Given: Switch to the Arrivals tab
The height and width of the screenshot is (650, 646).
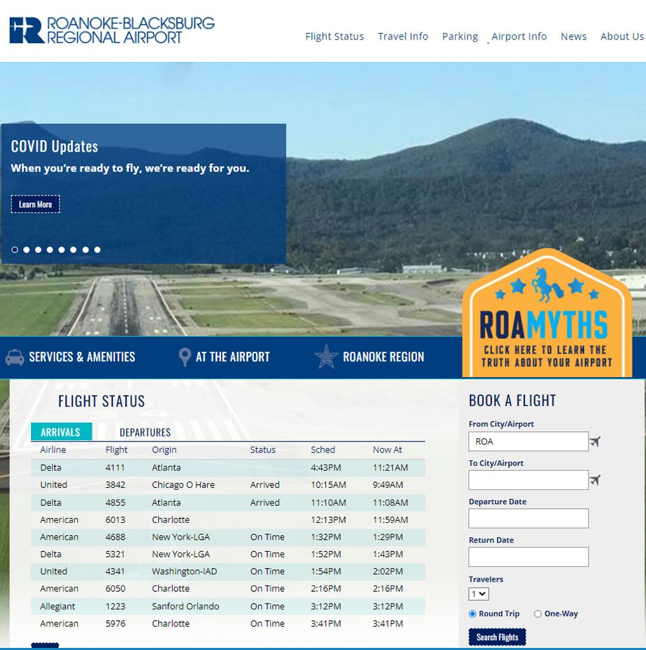Looking at the screenshot, I should (61, 432).
